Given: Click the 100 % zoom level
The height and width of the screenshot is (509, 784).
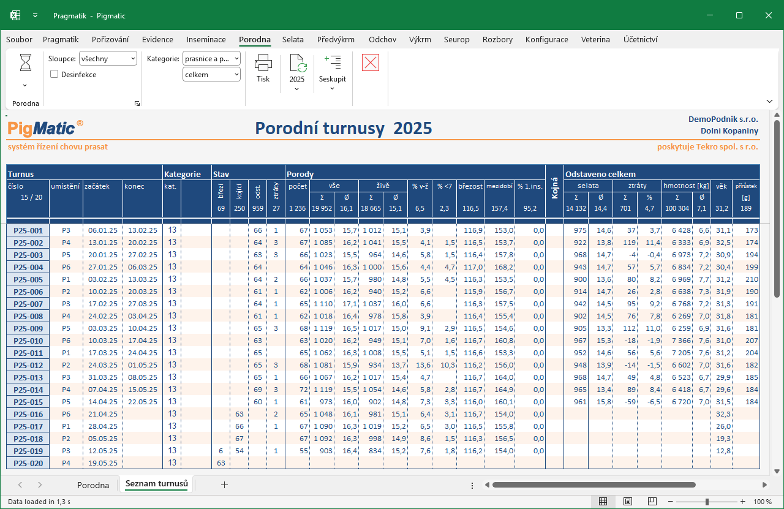Looking at the screenshot, I should click(x=763, y=502).
